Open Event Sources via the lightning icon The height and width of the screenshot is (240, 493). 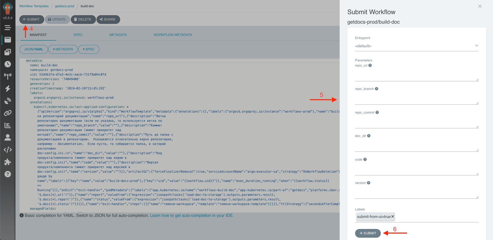(8, 88)
